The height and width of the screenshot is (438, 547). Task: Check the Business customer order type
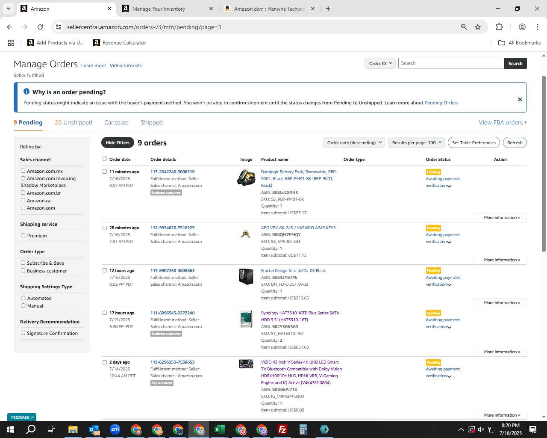point(23,270)
